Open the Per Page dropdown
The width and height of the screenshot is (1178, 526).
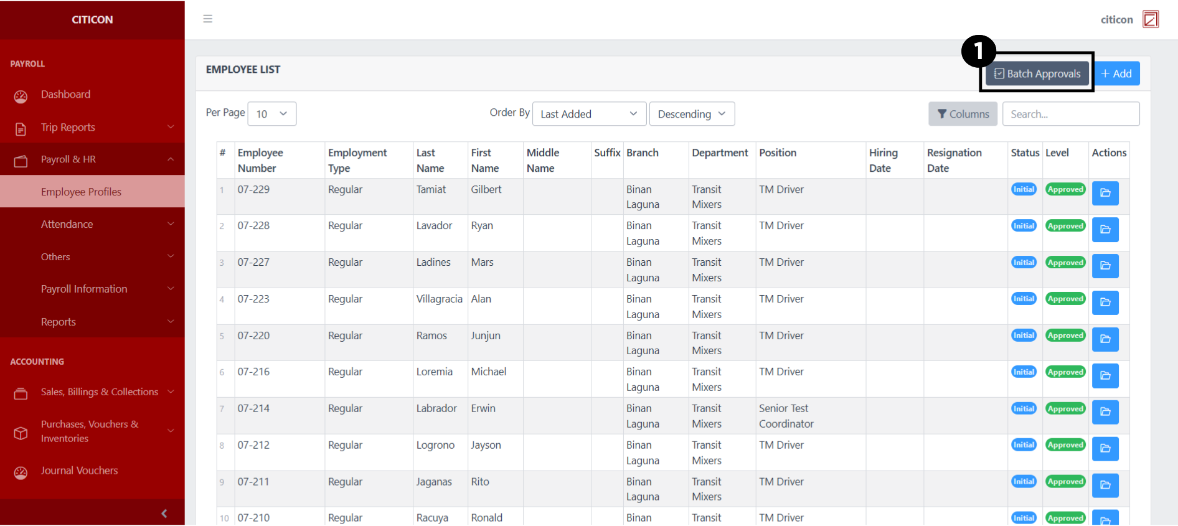click(271, 114)
